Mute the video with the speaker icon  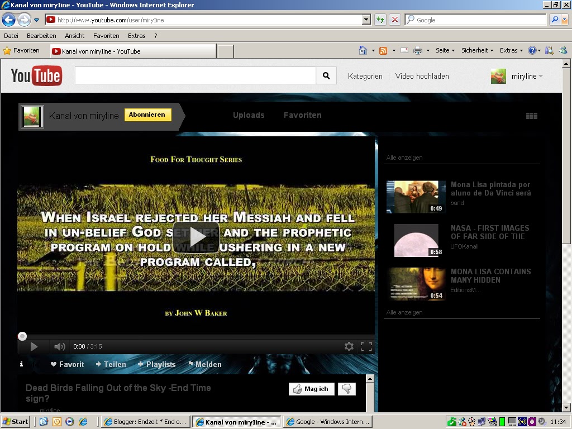point(59,346)
